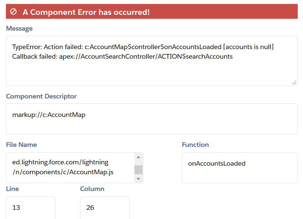303x219 pixels.
Task: Click the Component Descriptor label
Action: pos(41,96)
